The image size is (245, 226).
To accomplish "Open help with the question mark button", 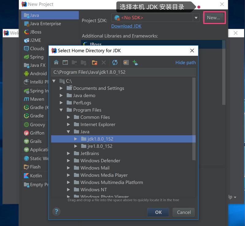I will (x=56, y=212).
